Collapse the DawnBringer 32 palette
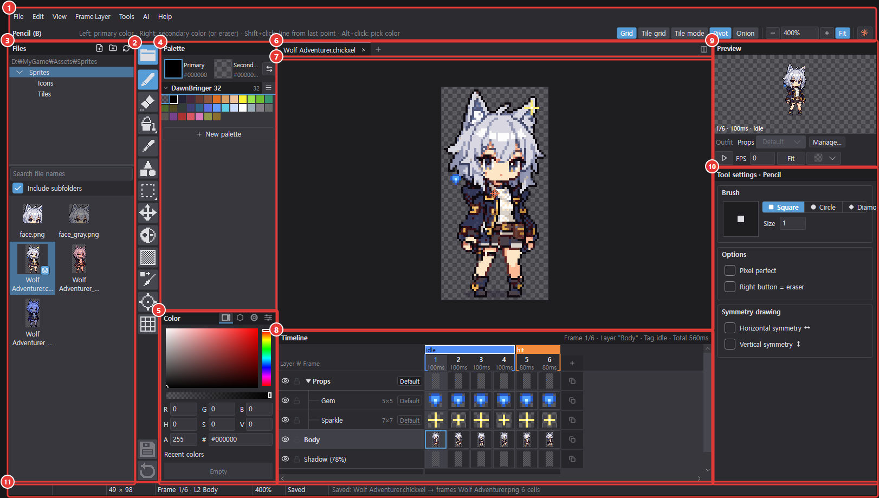The height and width of the screenshot is (498, 879). coord(166,88)
